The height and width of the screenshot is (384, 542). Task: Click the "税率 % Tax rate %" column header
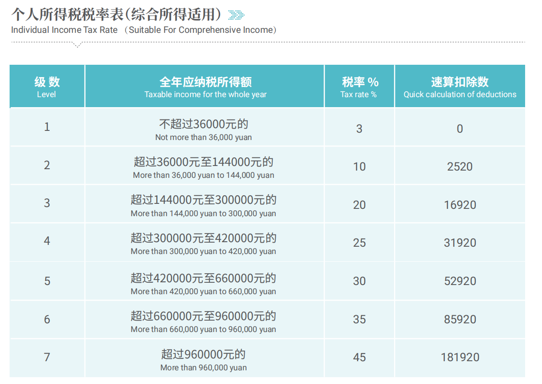[x=359, y=87]
